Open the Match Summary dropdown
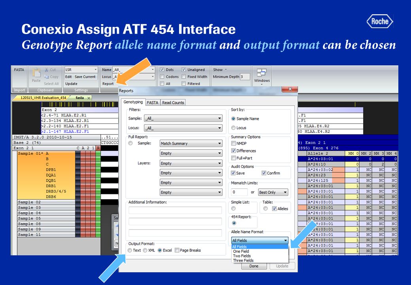The width and height of the screenshot is (411, 285). 191,143
